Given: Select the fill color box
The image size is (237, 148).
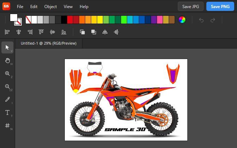Looking at the screenshot, I should pos(14,18).
